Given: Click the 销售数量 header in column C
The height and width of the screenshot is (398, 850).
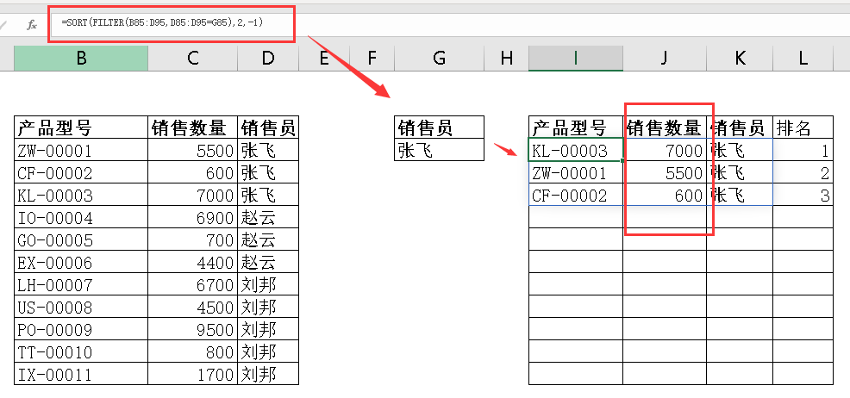Looking at the screenshot, I should [x=193, y=127].
